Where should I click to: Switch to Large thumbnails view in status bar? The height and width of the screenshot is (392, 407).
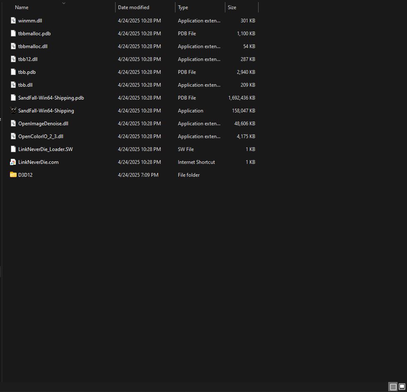pos(402,387)
